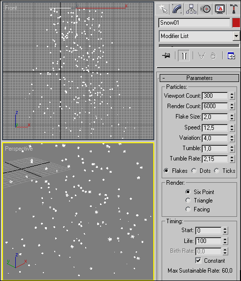The height and width of the screenshot is (281, 241).
Task: Click Remove Modifier from stack icon
Action: (213, 56)
